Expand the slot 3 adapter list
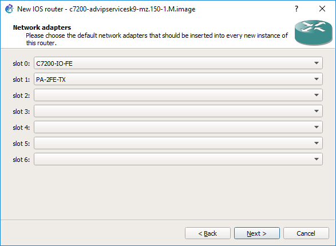 (178, 111)
